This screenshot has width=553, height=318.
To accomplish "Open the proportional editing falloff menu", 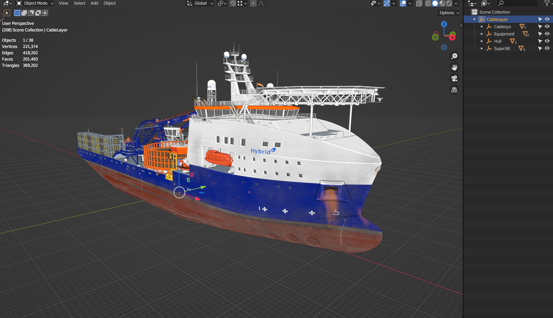I will tap(263, 3).
